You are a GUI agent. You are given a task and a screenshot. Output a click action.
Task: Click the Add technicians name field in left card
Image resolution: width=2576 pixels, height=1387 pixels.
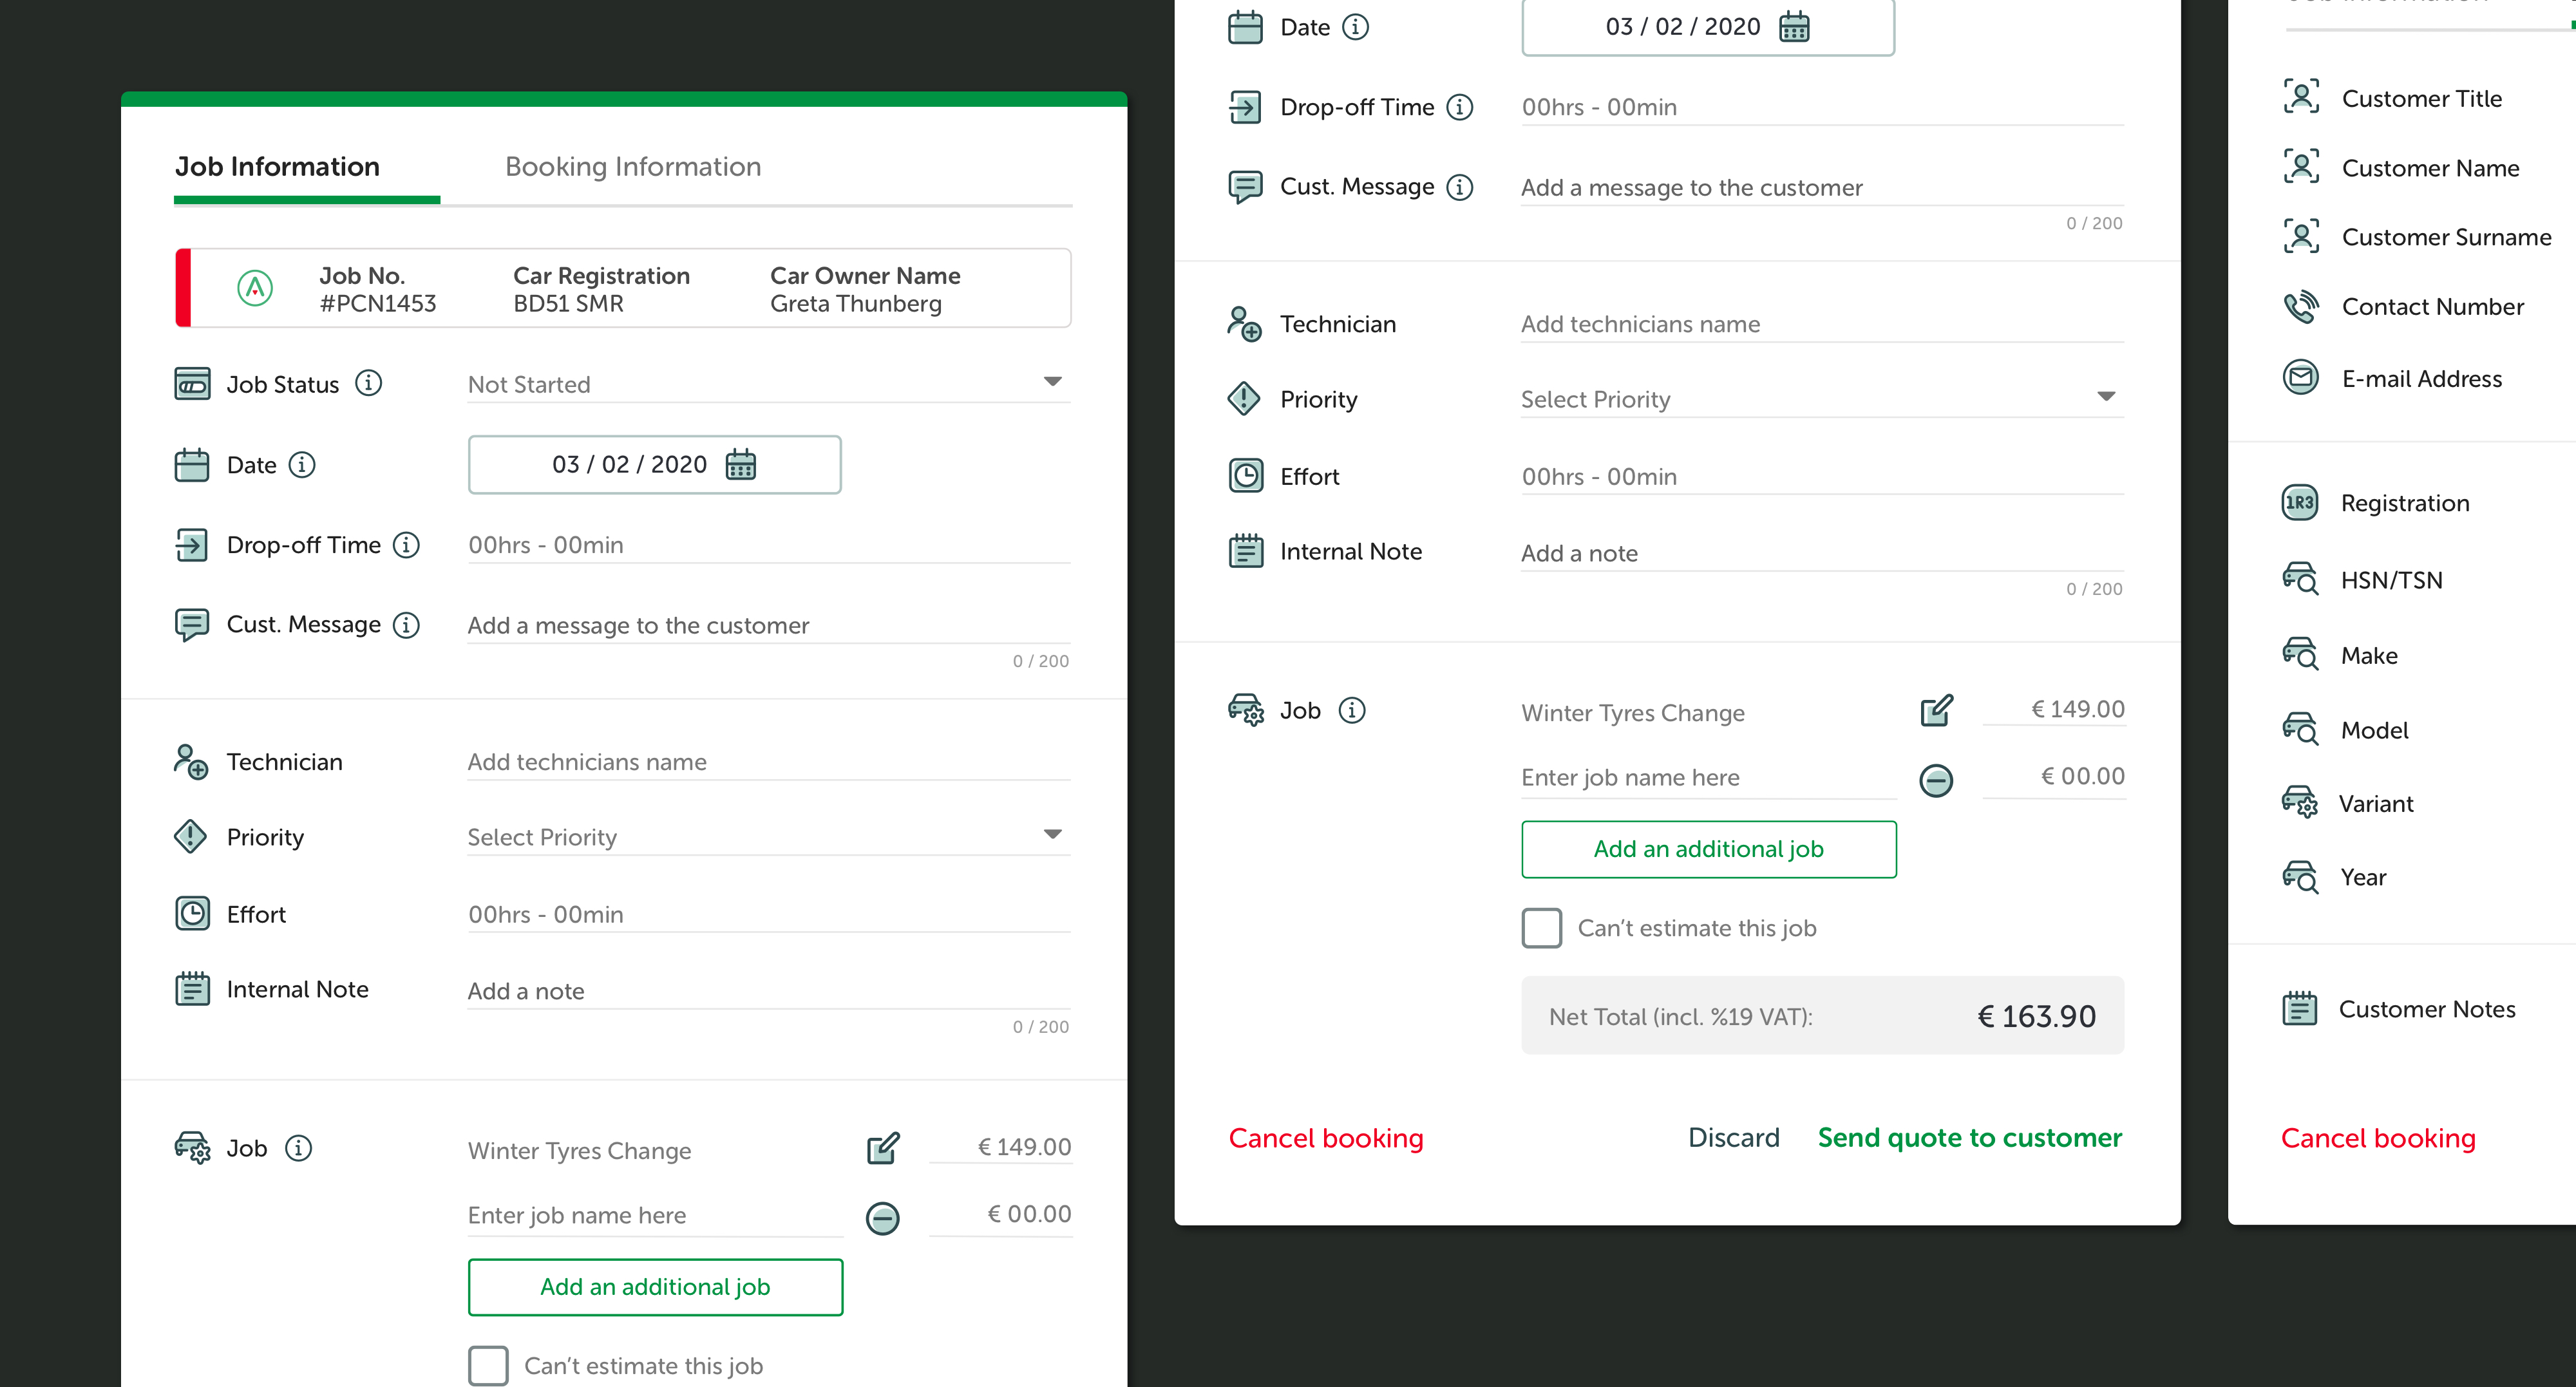click(768, 762)
